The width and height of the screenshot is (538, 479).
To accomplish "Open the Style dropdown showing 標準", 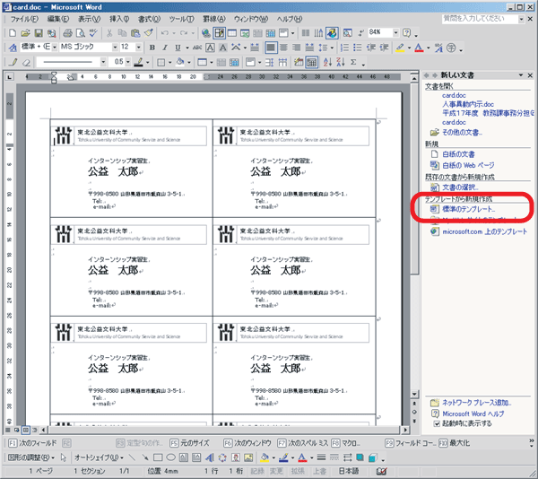I will tap(55, 48).
